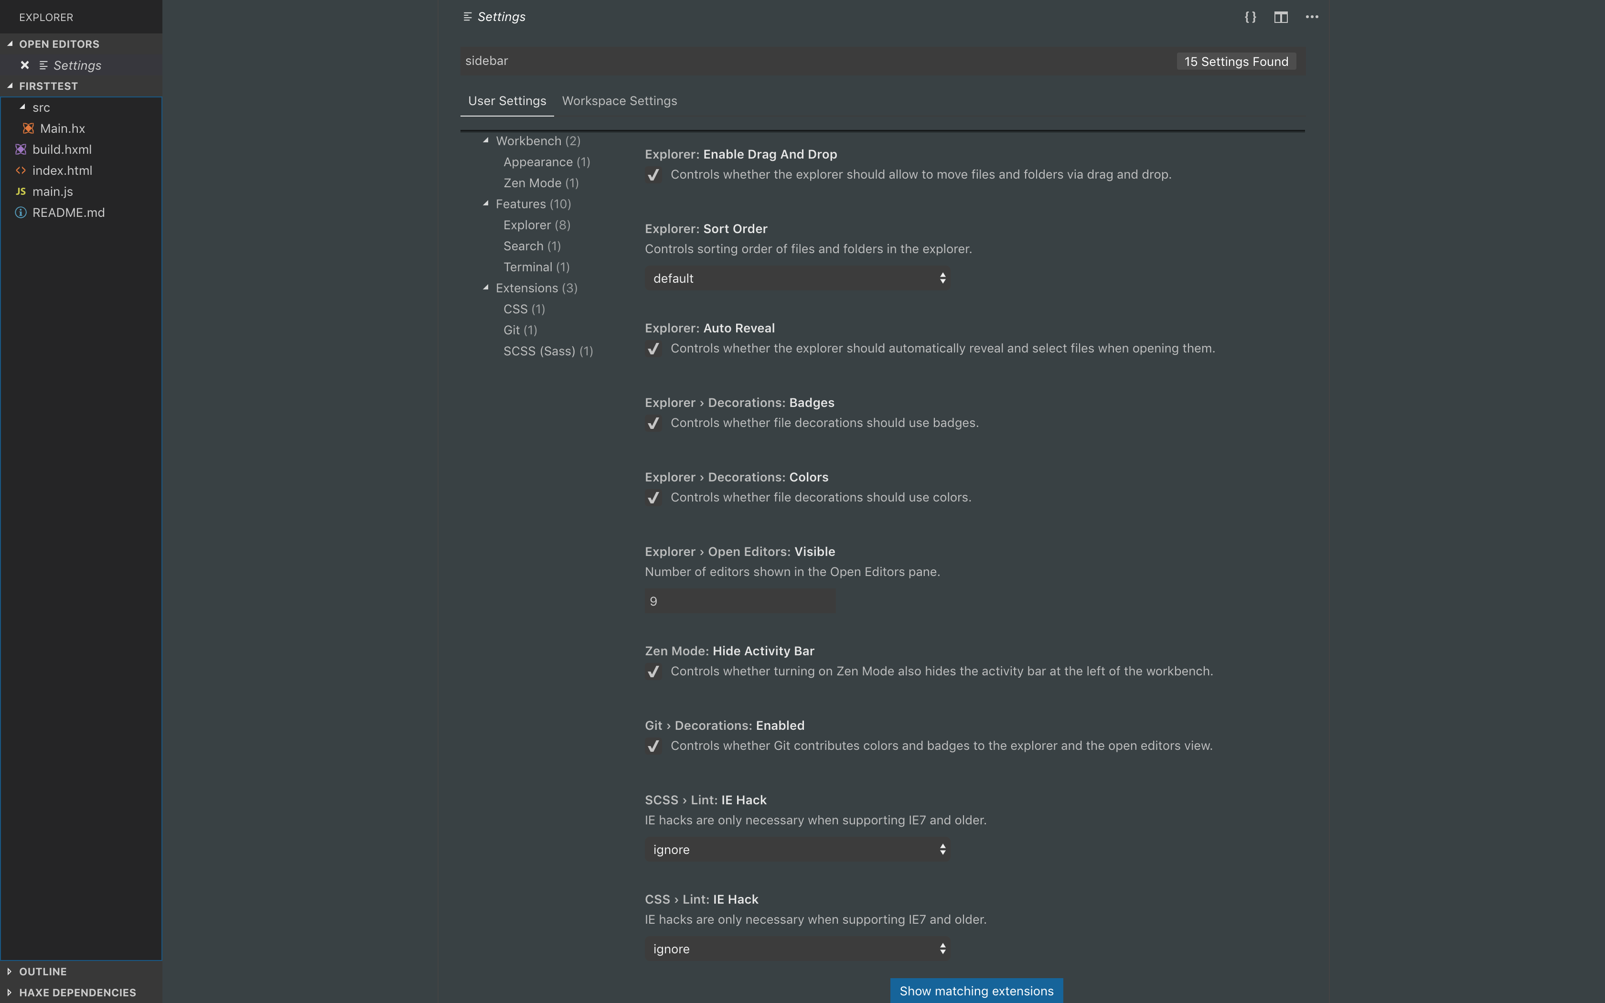
Task: Uncheck Git Decorations Enabled
Action: (653, 746)
